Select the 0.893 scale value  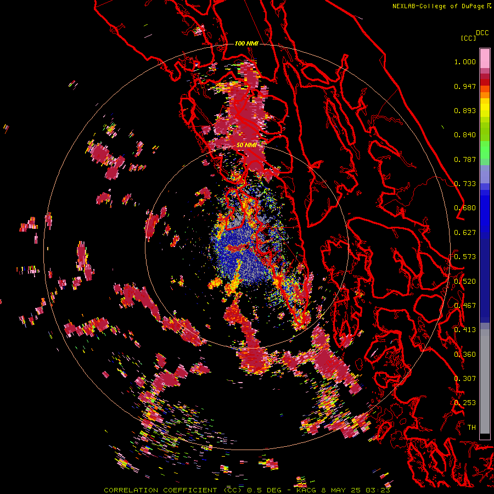(x=465, y=110)
